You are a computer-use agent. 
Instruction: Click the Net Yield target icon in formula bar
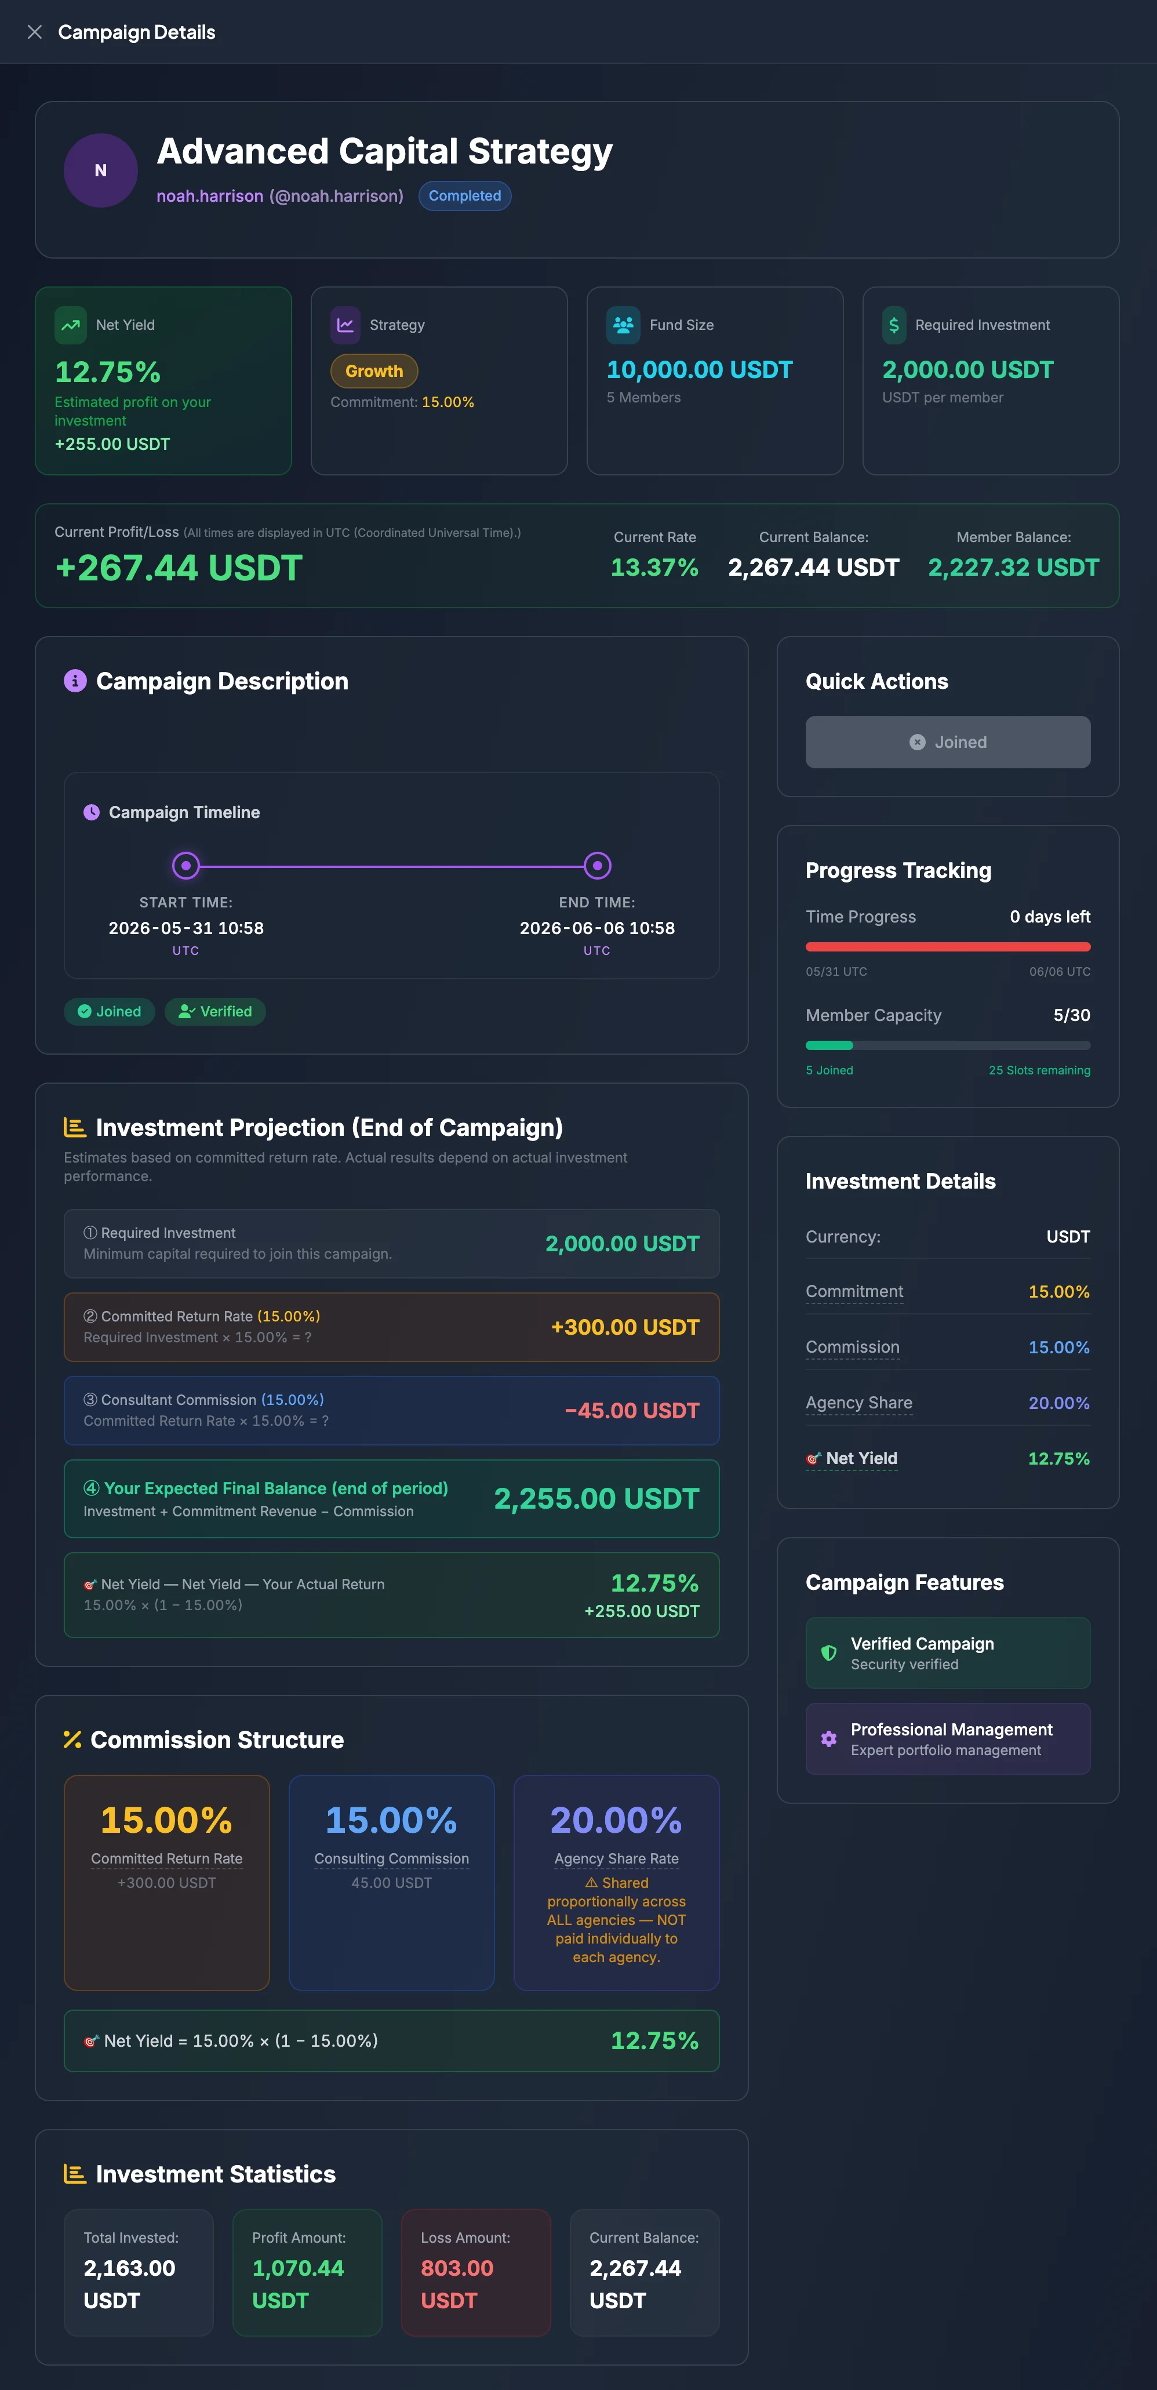tap(91, 2041)
